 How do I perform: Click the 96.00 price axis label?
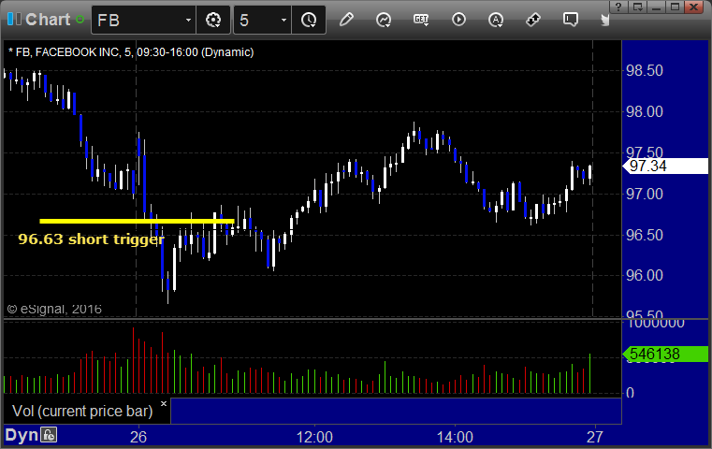(645, 275)
